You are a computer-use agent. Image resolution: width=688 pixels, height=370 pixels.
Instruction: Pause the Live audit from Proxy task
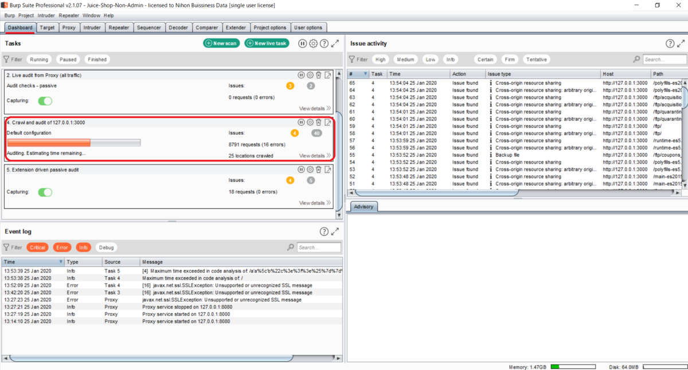coord(301,75)
